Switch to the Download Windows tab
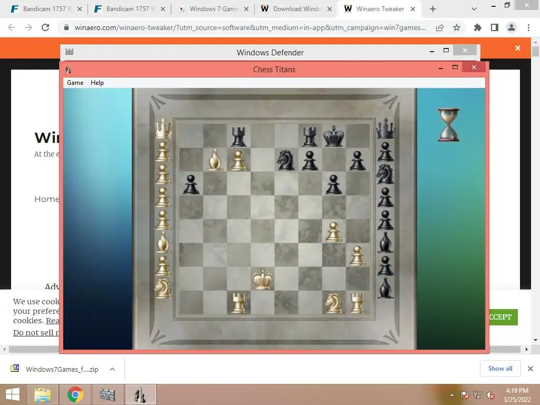Image resolution: width=540 pixels, height=405 pixels. pos(297,9)
